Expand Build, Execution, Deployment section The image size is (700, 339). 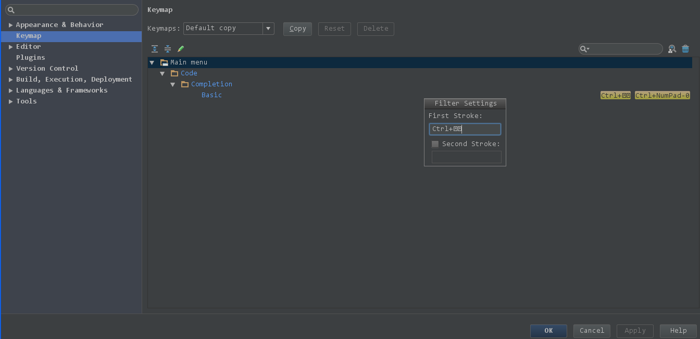pyautogui.click(x=10, y=80)
